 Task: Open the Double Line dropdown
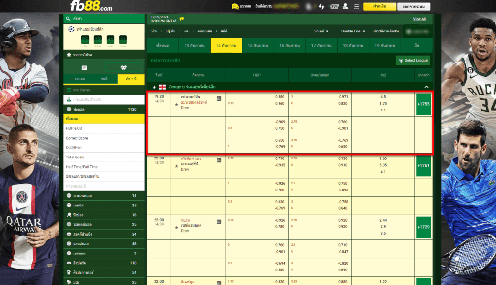coord(353,31)
